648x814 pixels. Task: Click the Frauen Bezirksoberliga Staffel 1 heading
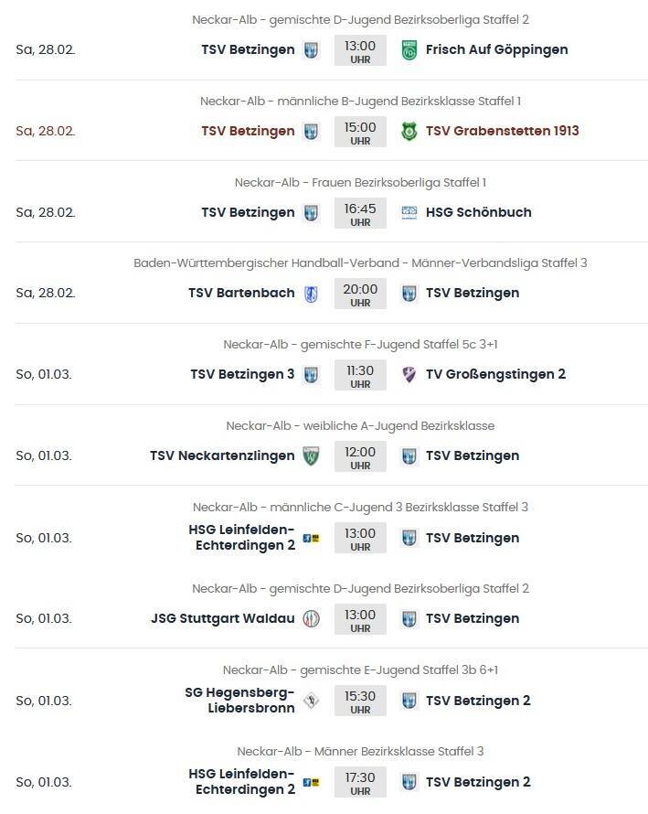pyautogui.click(x=360, y=182)
